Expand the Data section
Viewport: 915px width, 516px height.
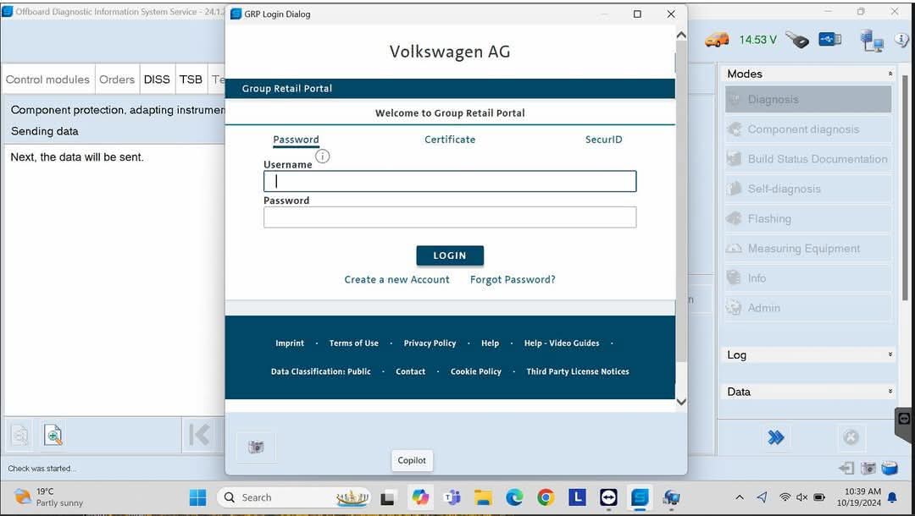click(890, 392)
